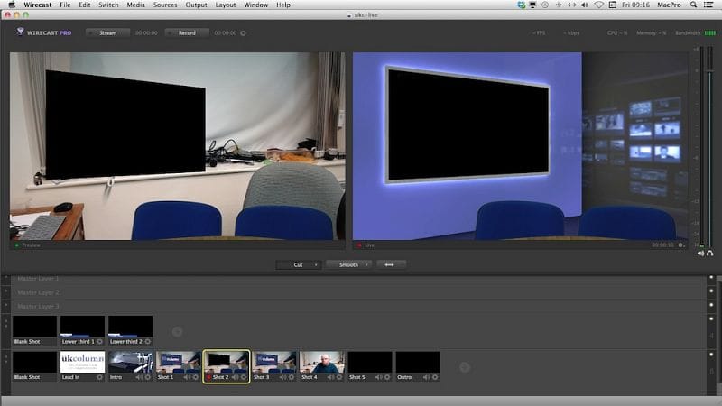Click the Go transition arrow button
This screenshot has width=722, height=406.
coord(390,264)
